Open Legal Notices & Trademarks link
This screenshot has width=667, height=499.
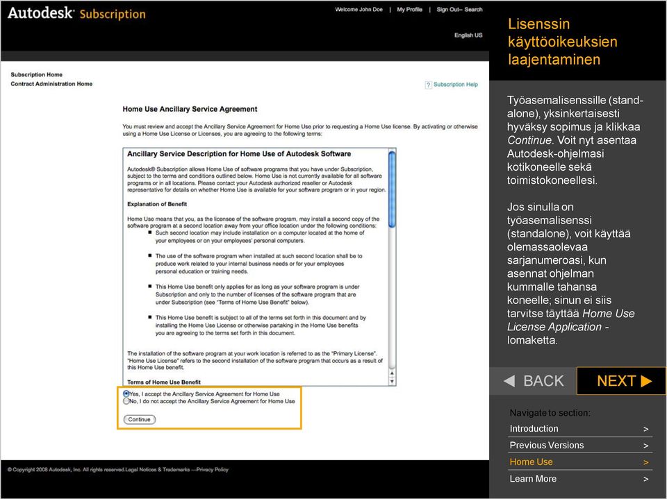[x=158, y=470]
